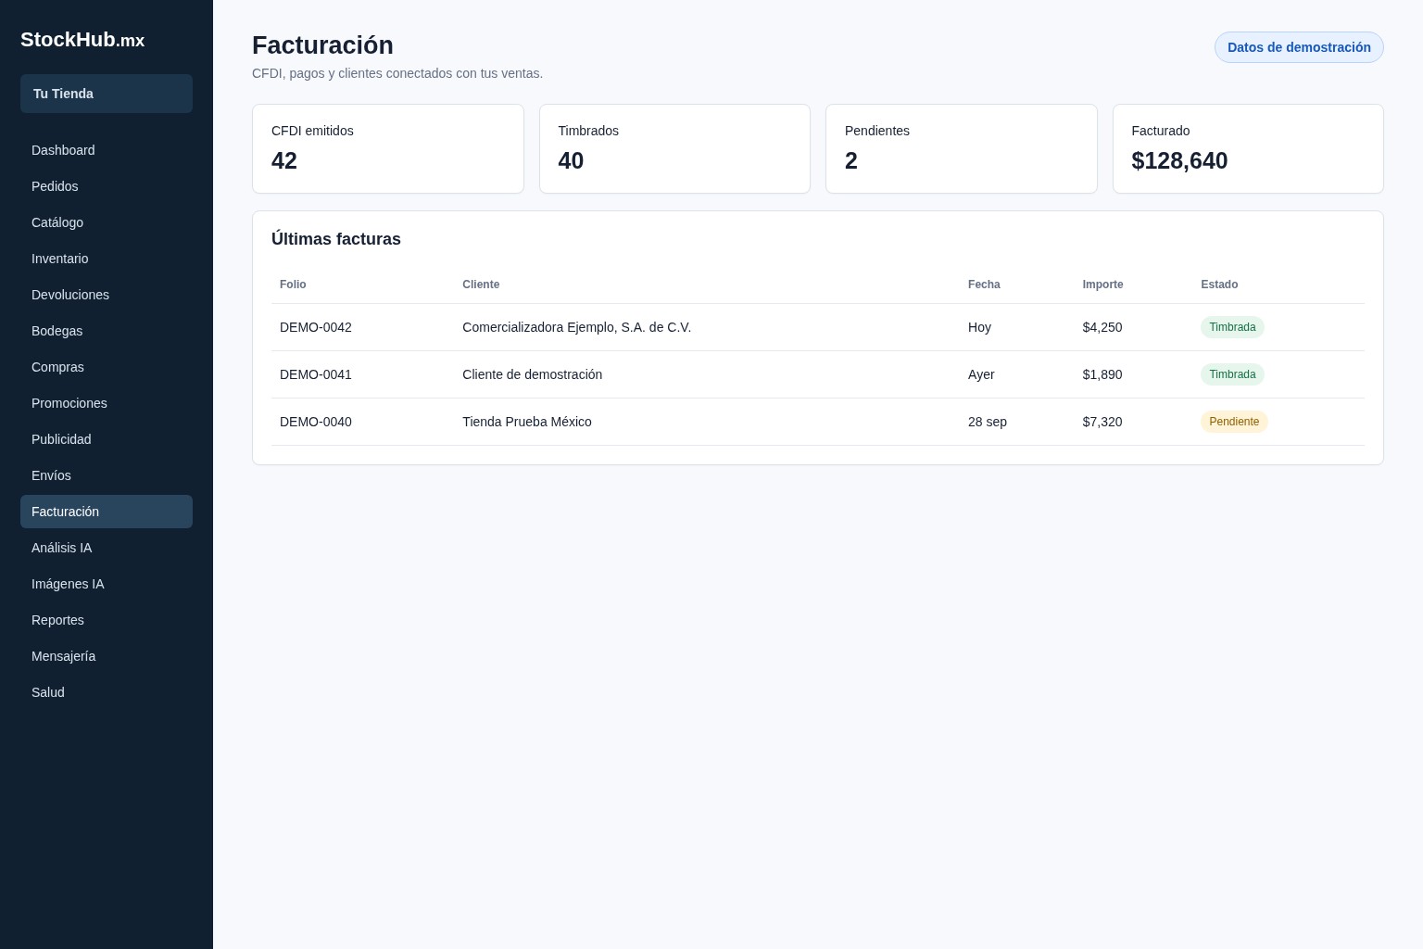Select the active Facturación menu item

coord(107,512)
